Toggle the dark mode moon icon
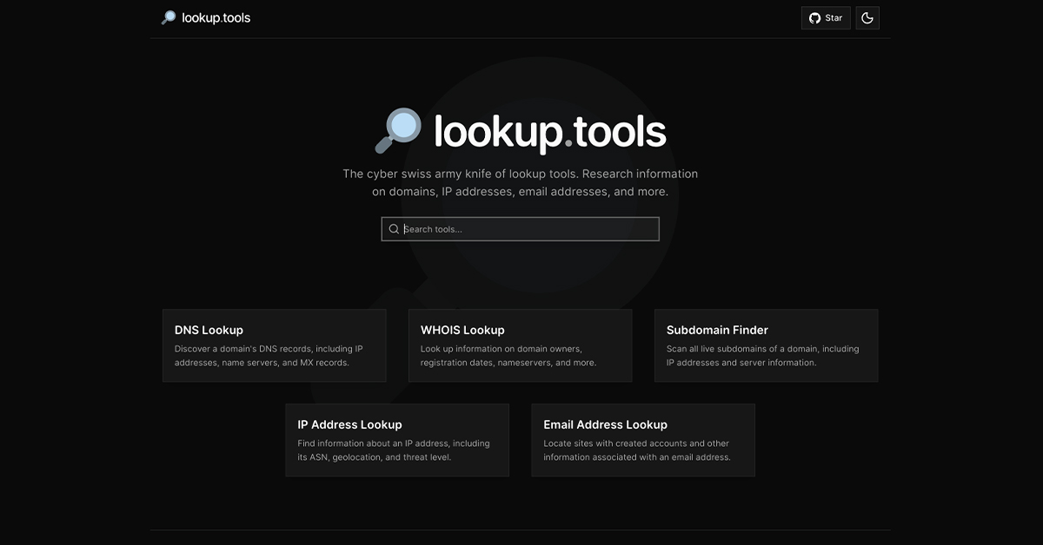This screenshot has width=1043, height=545. (x=867, y=18)
